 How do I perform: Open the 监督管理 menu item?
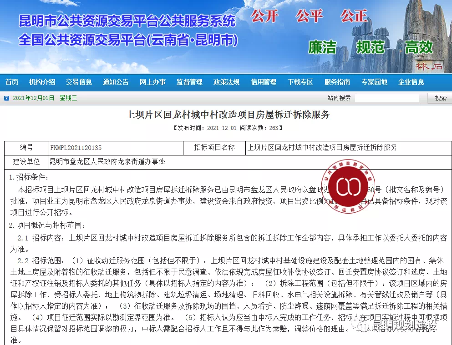(190, 82)
